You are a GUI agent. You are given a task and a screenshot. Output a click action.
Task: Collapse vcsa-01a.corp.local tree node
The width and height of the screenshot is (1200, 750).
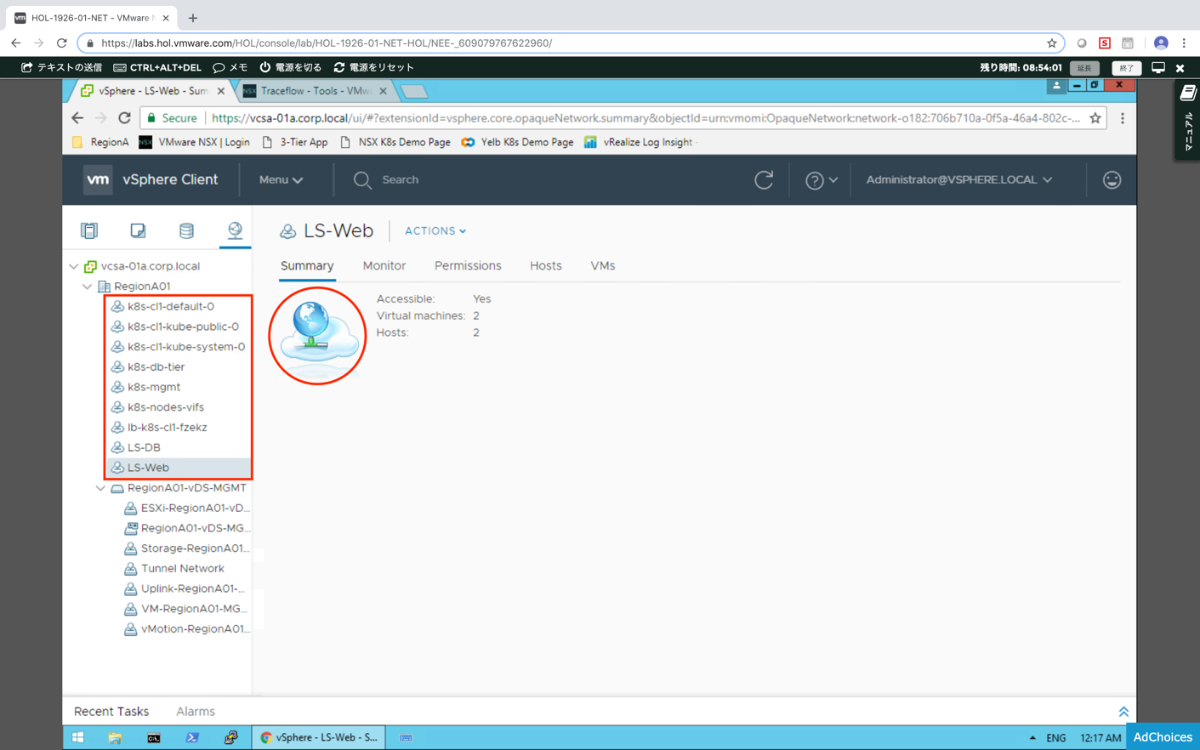(x=74, y=266)
